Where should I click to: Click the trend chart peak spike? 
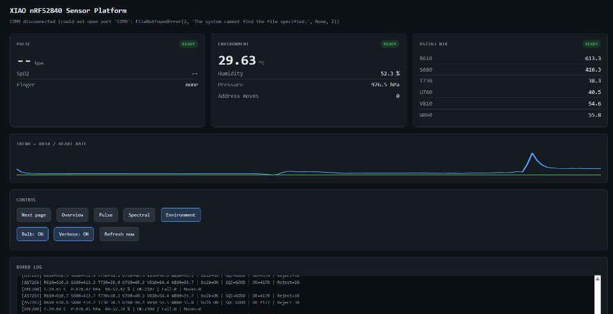pyautogui.click(x=532, y=153)
